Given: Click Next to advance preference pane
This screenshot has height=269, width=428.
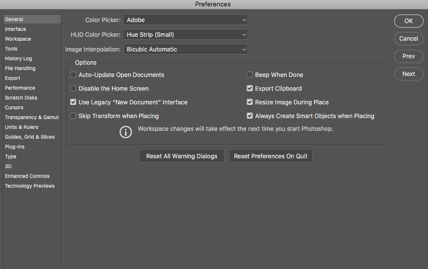Looking at the screenshot, I should [408, 74].
